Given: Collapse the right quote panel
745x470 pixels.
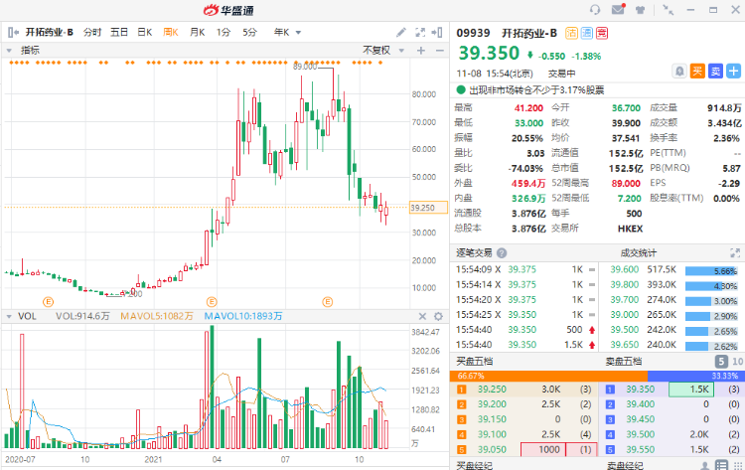Looking at the screenshot, I should click(x=437, y=33).
